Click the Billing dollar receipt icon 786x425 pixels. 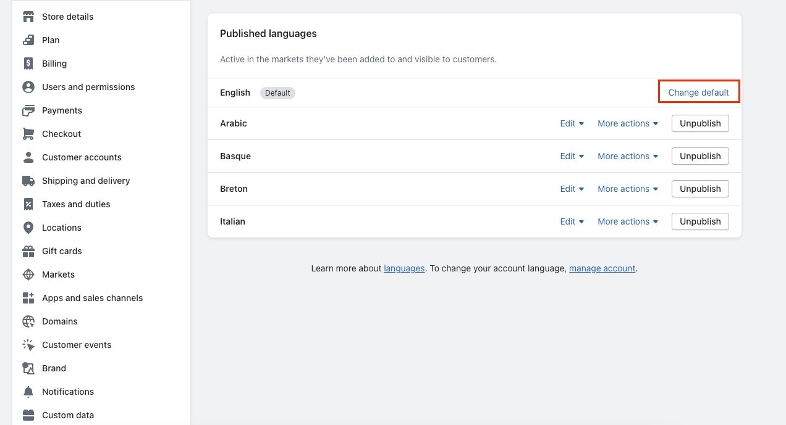[28, 64]
